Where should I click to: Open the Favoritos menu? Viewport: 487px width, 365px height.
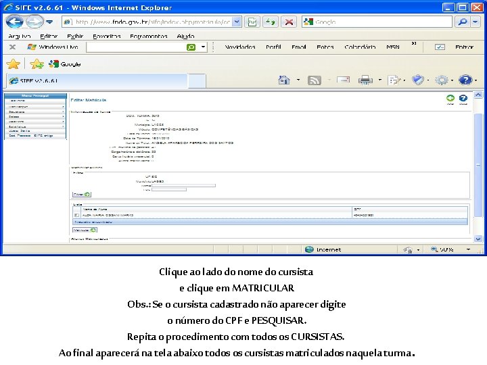click(x=107, y=36)
